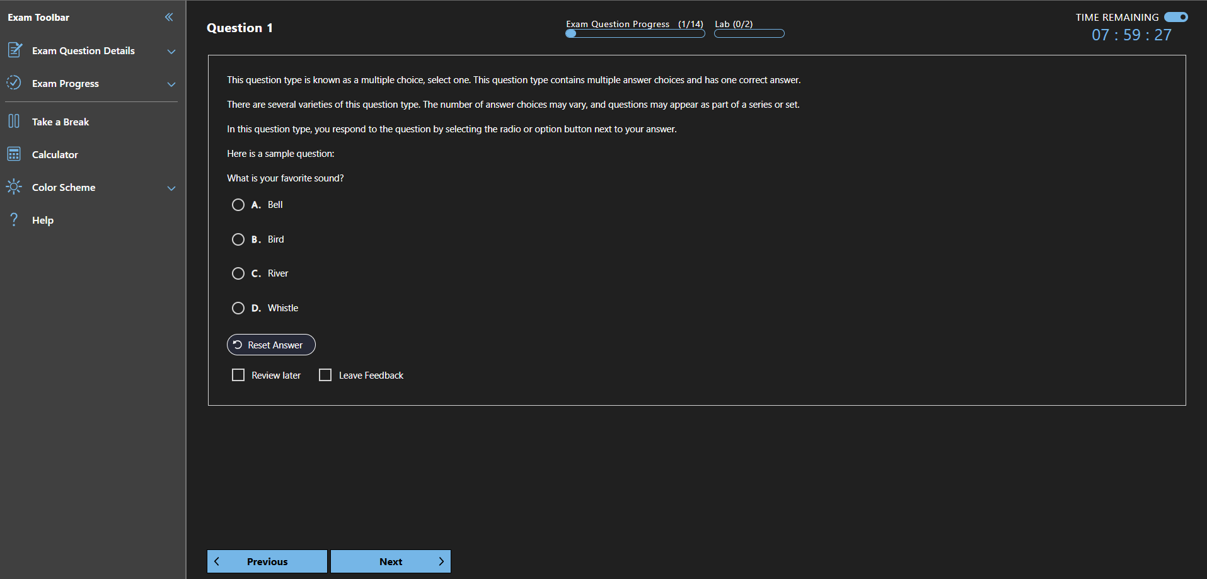Click the Next button arrow icon
Screen dimensions: 1207x579
[441, 561]
